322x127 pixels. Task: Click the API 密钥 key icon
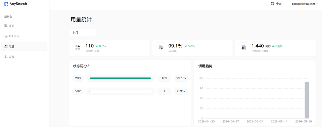[6, 36]
